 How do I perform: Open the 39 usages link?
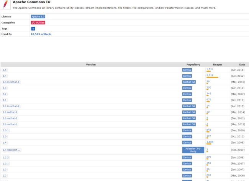coord(208,81)
